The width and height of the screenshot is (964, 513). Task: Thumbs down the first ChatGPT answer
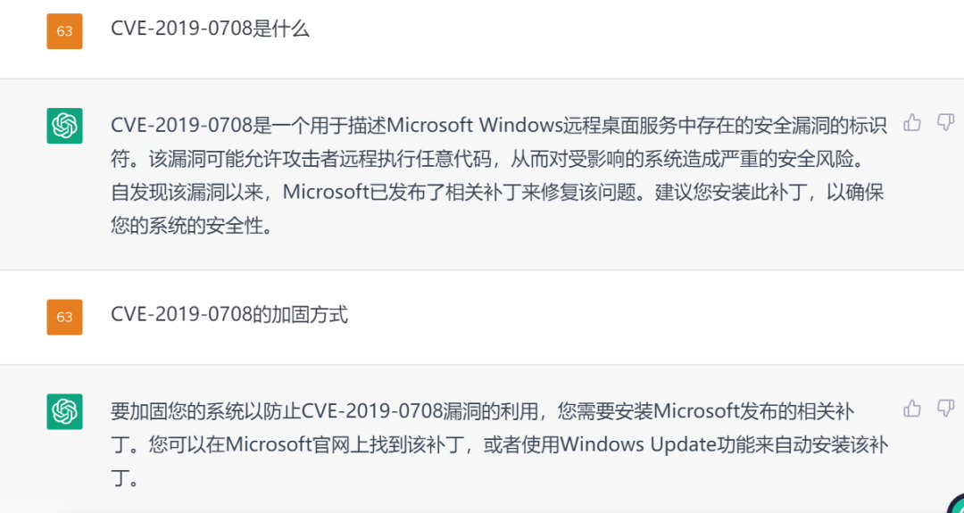(x=945, y=123)
